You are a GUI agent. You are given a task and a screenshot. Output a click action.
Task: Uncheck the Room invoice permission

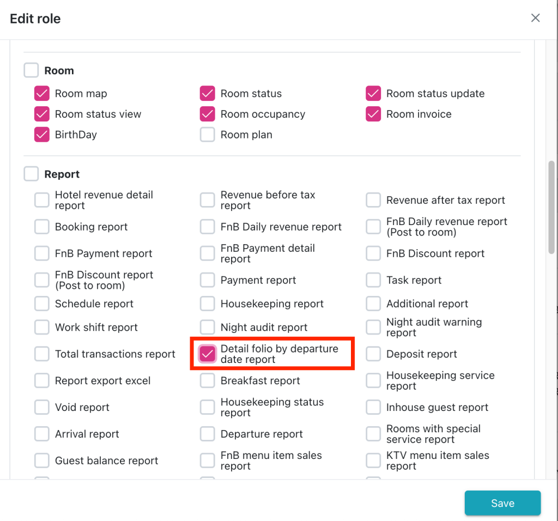pos(373,114)
